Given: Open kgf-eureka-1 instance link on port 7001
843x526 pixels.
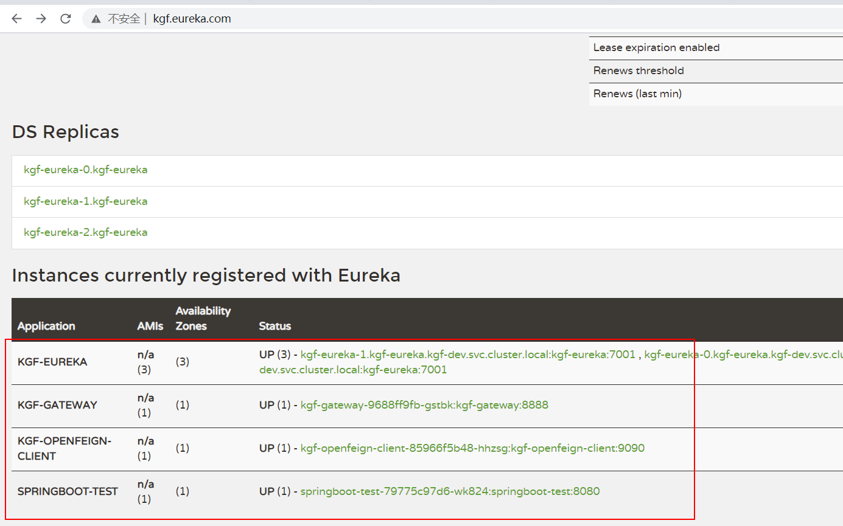Looking at the screenshot, I should (x=468, y=355).
